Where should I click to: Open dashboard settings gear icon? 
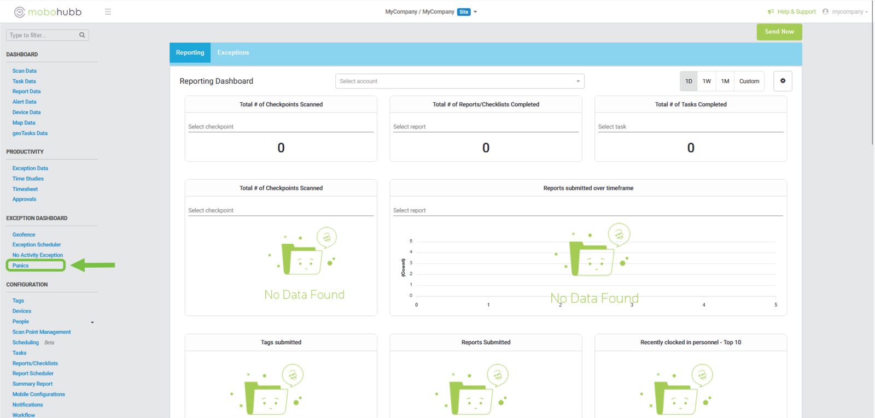point(783,81)
